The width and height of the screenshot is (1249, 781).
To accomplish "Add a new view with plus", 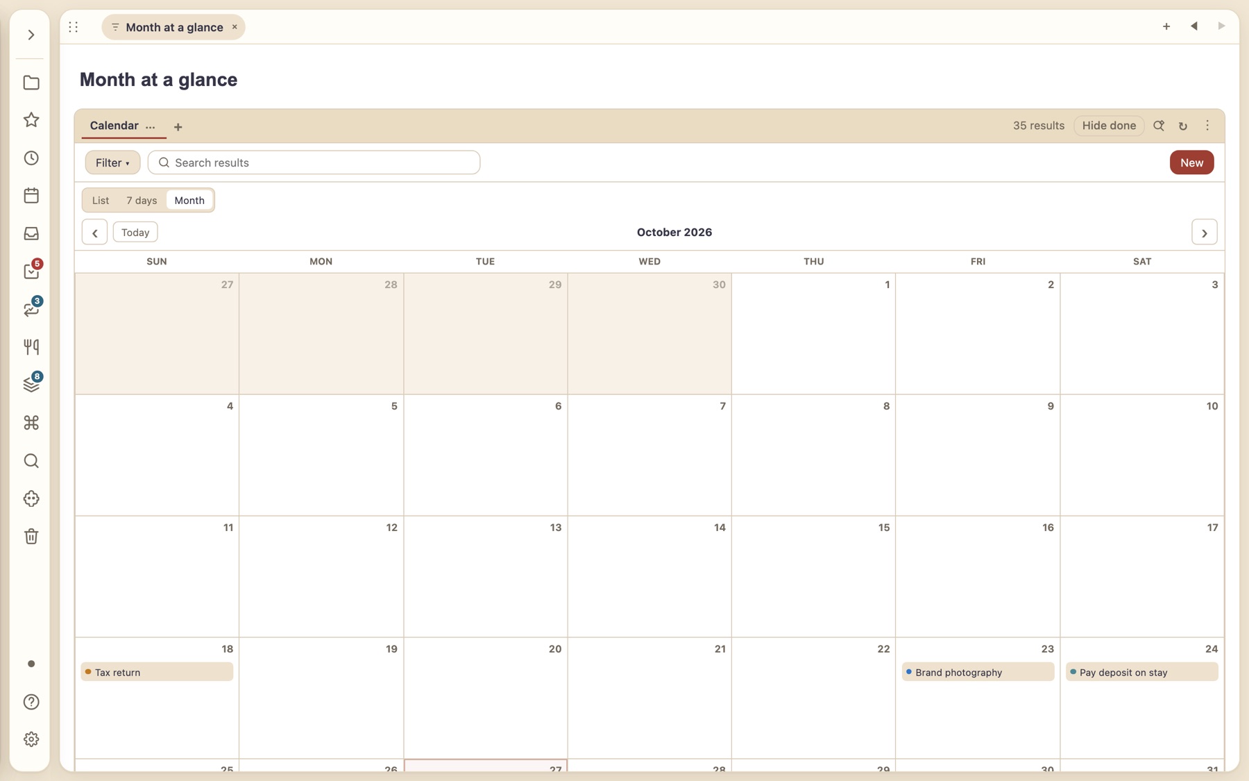I will coord(178,127).
